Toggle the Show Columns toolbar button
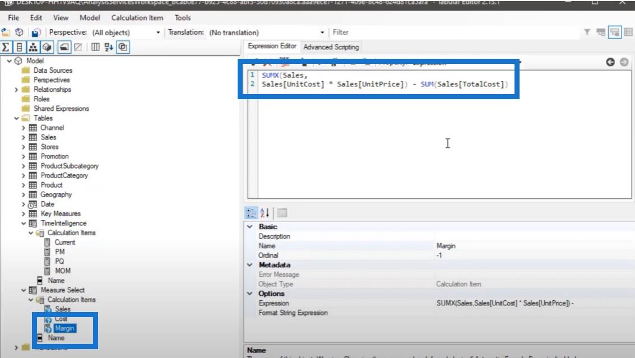635x358 pixels. [19, 47]
